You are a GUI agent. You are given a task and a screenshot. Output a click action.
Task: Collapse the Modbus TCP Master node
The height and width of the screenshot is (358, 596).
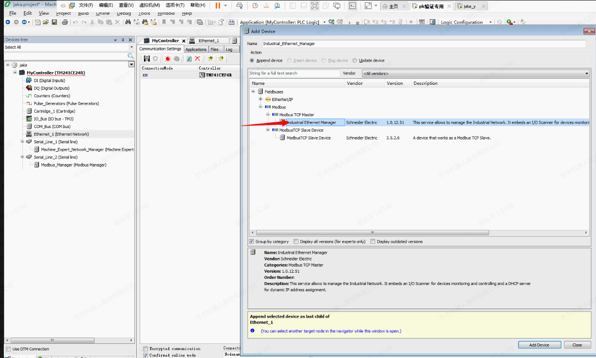[268, 115]
